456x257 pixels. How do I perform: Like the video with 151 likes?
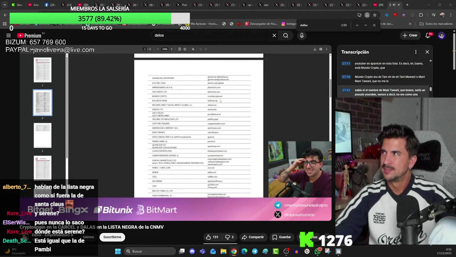point(212,237)
